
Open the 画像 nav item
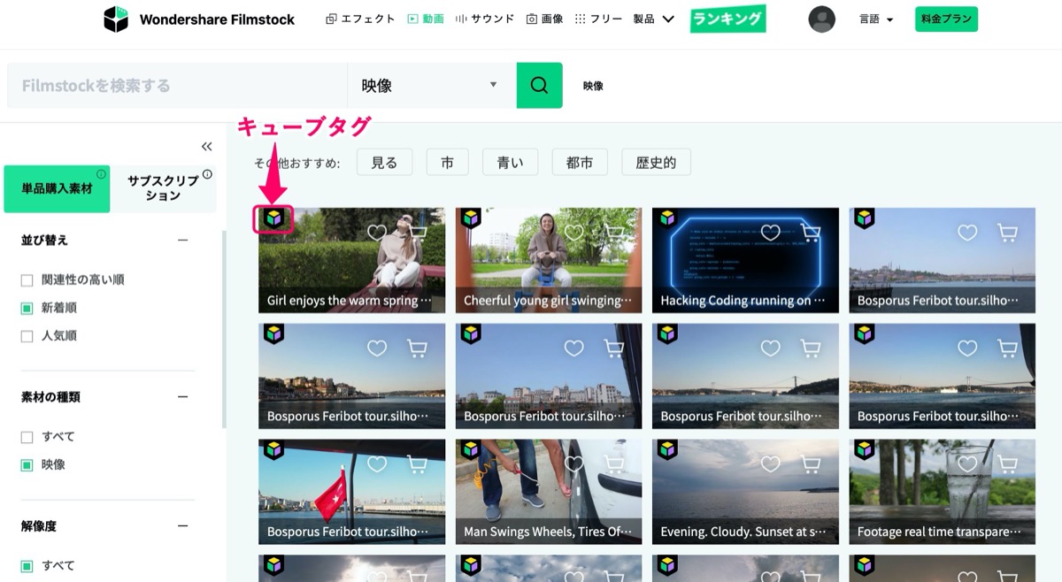544,19
